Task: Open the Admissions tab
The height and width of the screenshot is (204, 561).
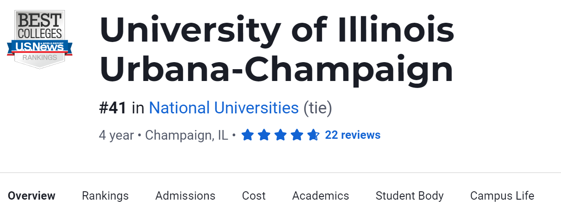Action: 185,195
